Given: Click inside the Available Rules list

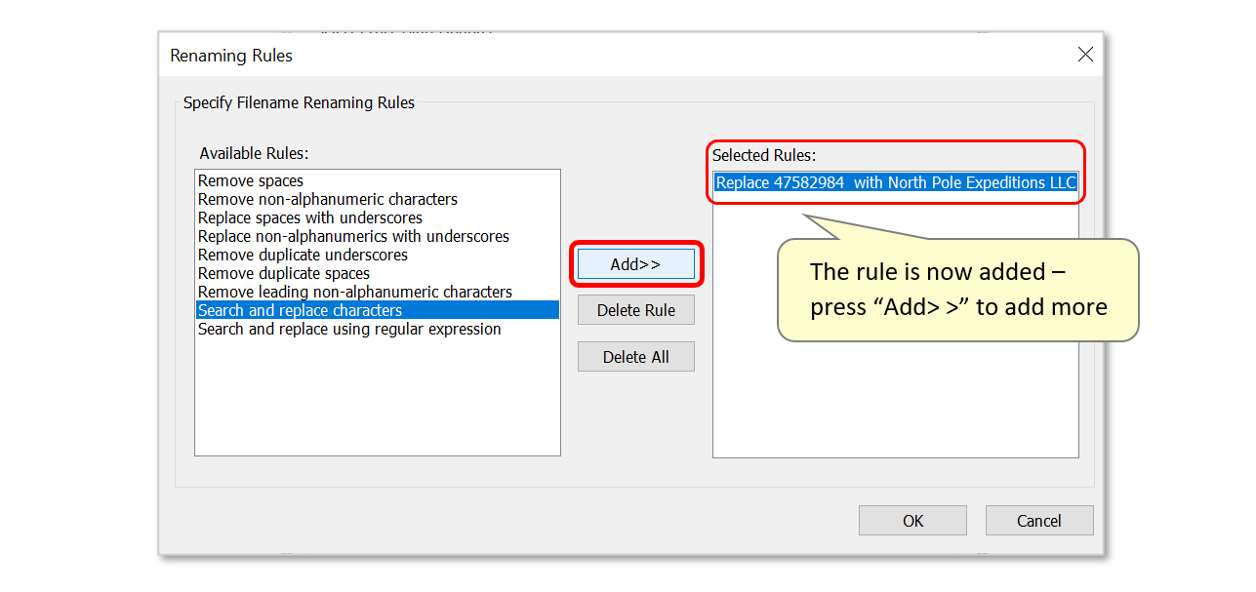Looking at the screenshot, I should [x=378, y=410].
